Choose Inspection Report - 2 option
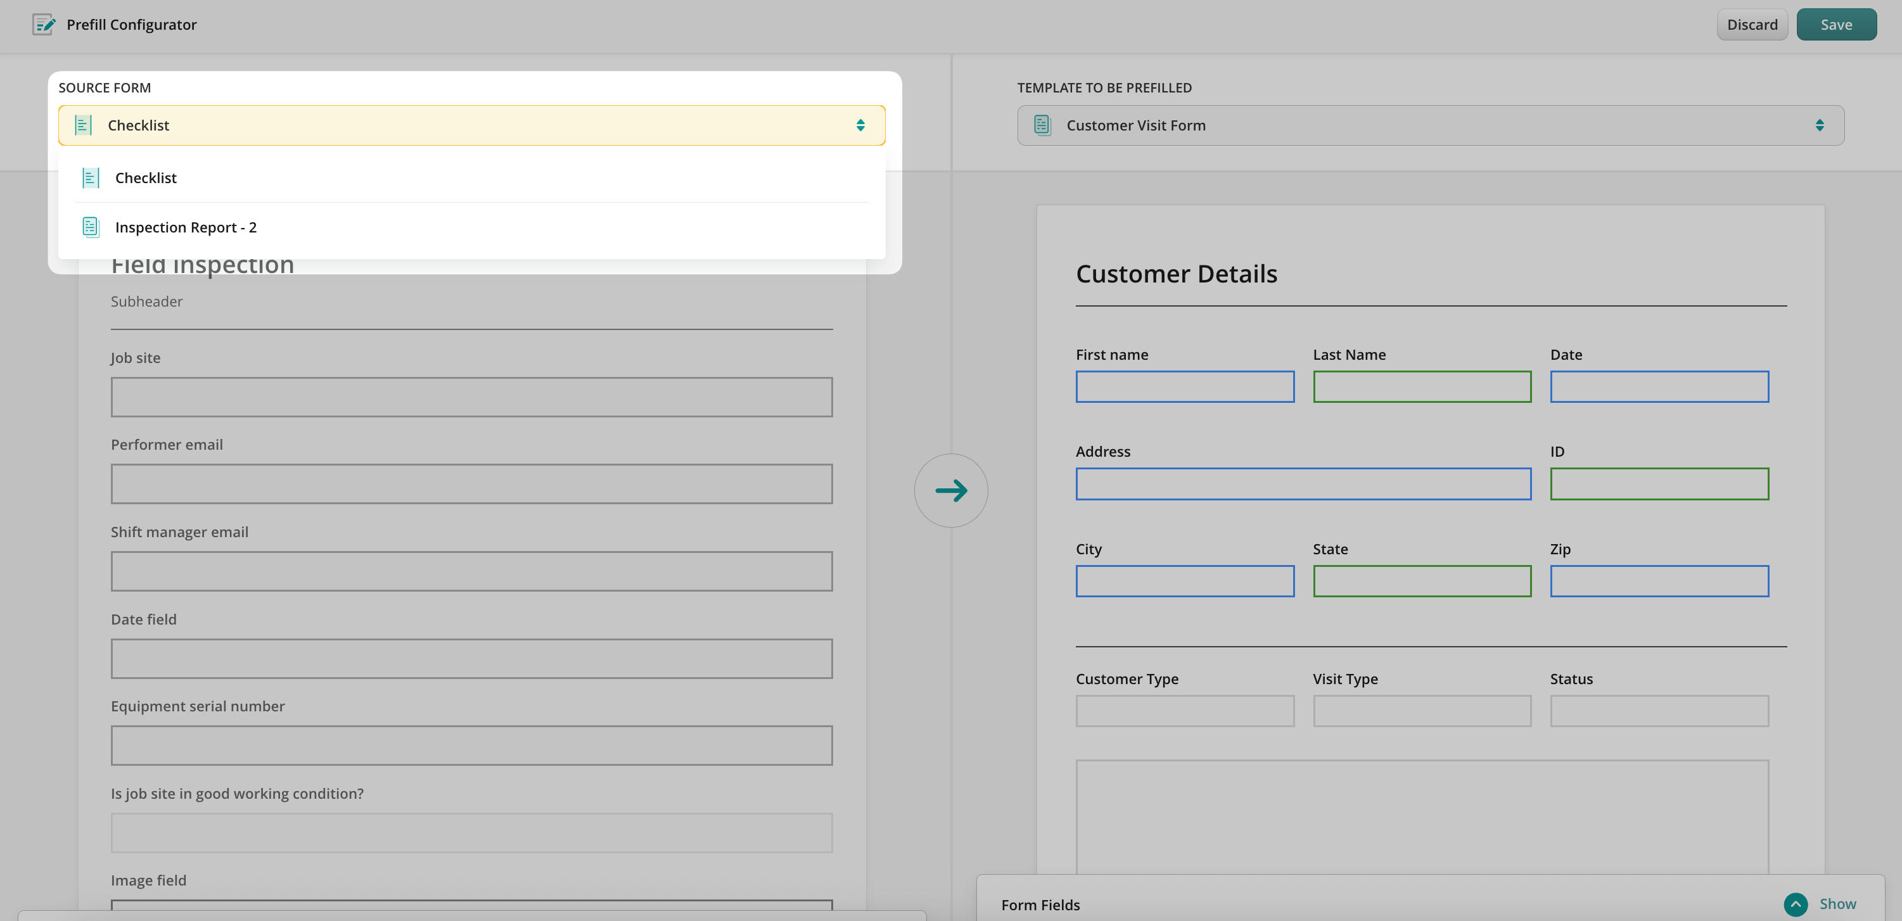Viewport: 1902px width, 921px height. point(186,227)
